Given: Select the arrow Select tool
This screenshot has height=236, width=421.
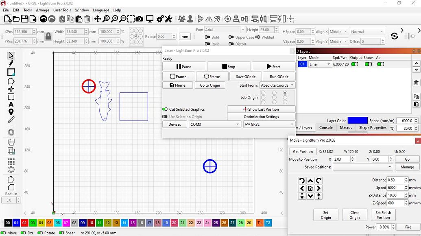Looking at the screenshot, I should click(x=11, y=56).
